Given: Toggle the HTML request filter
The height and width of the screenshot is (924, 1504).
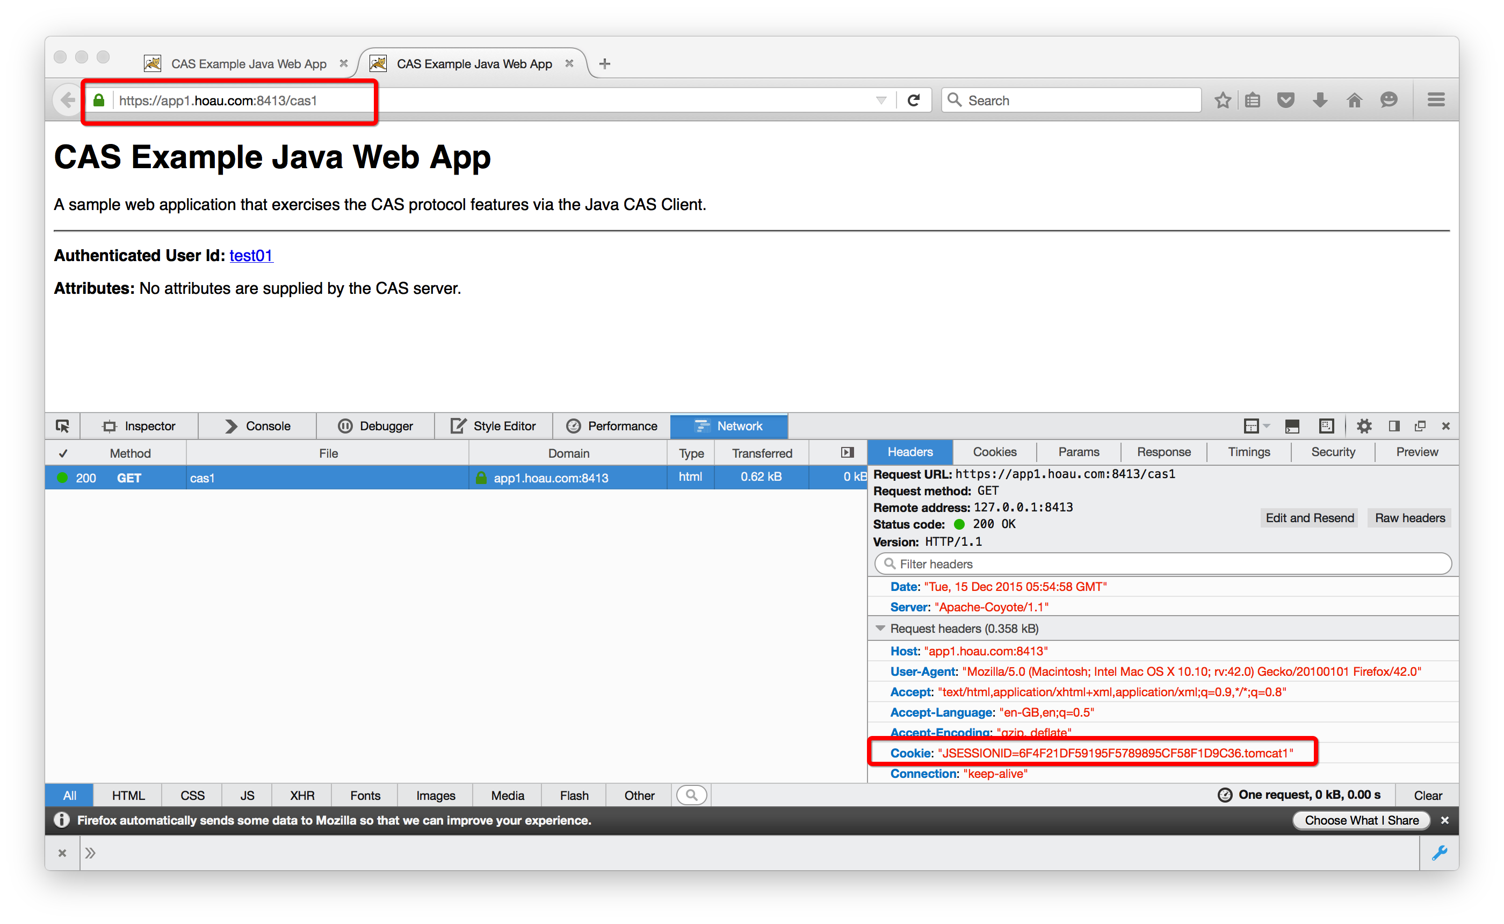Looking at the screenshot, I should (128, 795).
